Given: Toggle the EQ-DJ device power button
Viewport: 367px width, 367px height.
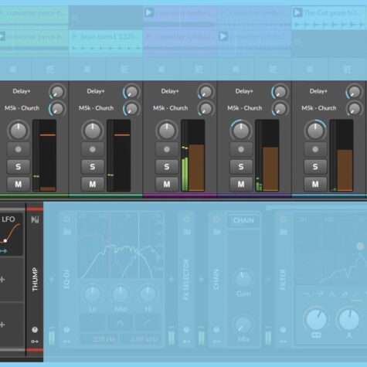Looking at the screenshot, I should click(x=67, y=219).
